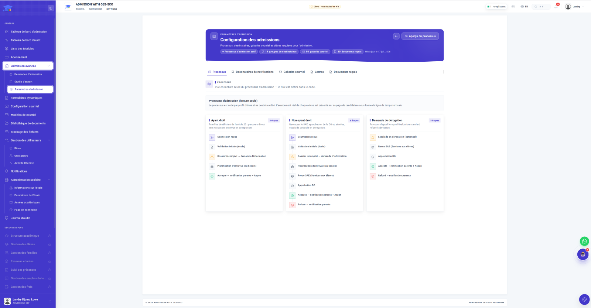The width and height of the screenshot is (591, 308).
Task: Open the Landry user dropdown
Action: [574, 7]
